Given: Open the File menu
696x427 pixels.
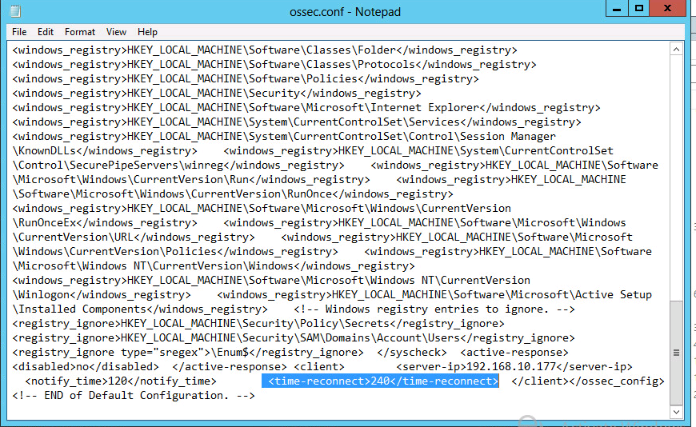Looking at the screenshot, I should coord(19,32).
